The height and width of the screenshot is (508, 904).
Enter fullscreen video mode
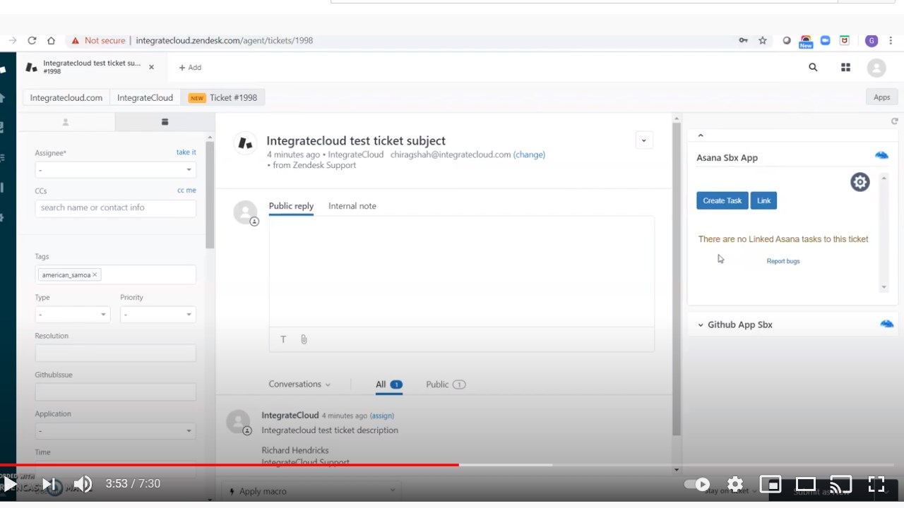point(876,484)
